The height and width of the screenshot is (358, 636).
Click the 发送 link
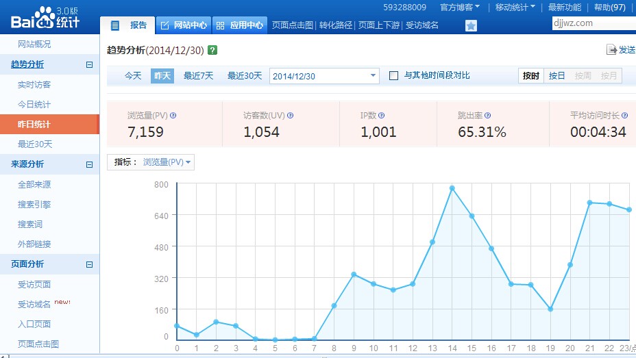point(627,50)
